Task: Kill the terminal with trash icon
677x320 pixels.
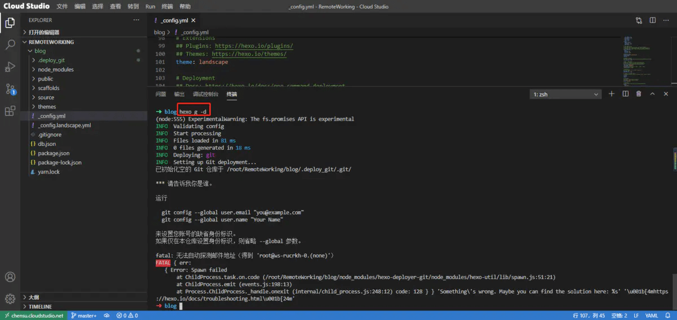Action: point(639,94)
